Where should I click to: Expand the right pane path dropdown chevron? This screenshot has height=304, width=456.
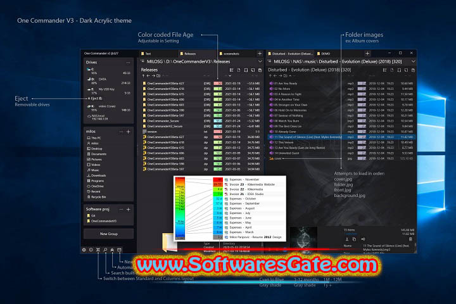click(413, 61)
